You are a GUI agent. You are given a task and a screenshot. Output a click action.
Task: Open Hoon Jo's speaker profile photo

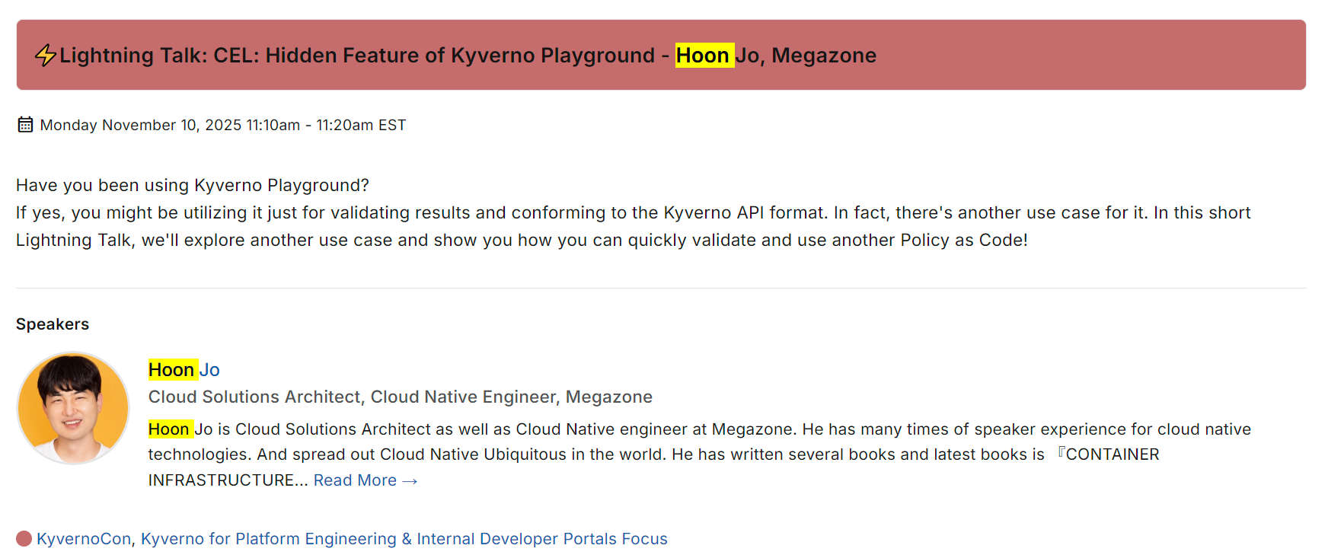click(x=73, y=408)
